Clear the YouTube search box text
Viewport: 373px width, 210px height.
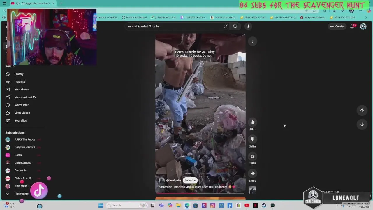click(x=226, y=26)
